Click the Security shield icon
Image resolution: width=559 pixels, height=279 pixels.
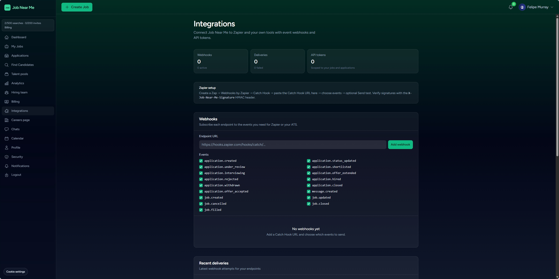pos(7,157)
